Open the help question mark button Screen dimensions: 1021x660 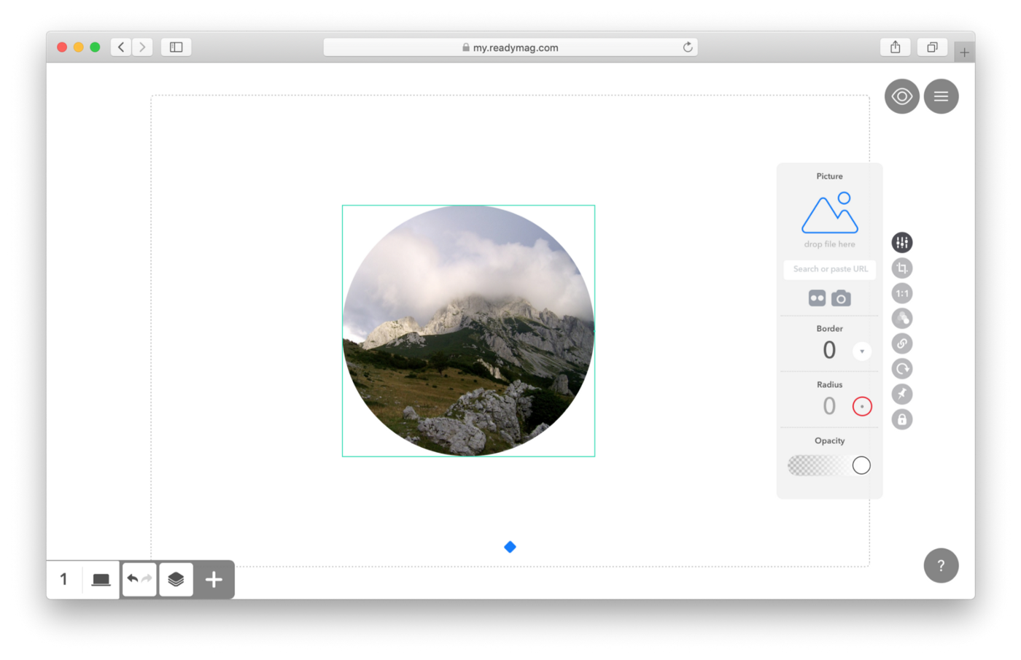[941, 565]
